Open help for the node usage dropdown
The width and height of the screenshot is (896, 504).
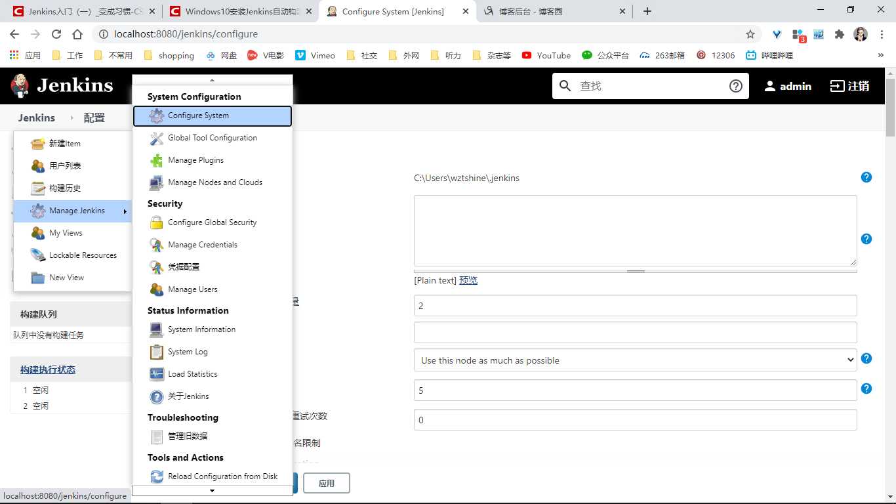coord(866,358)
